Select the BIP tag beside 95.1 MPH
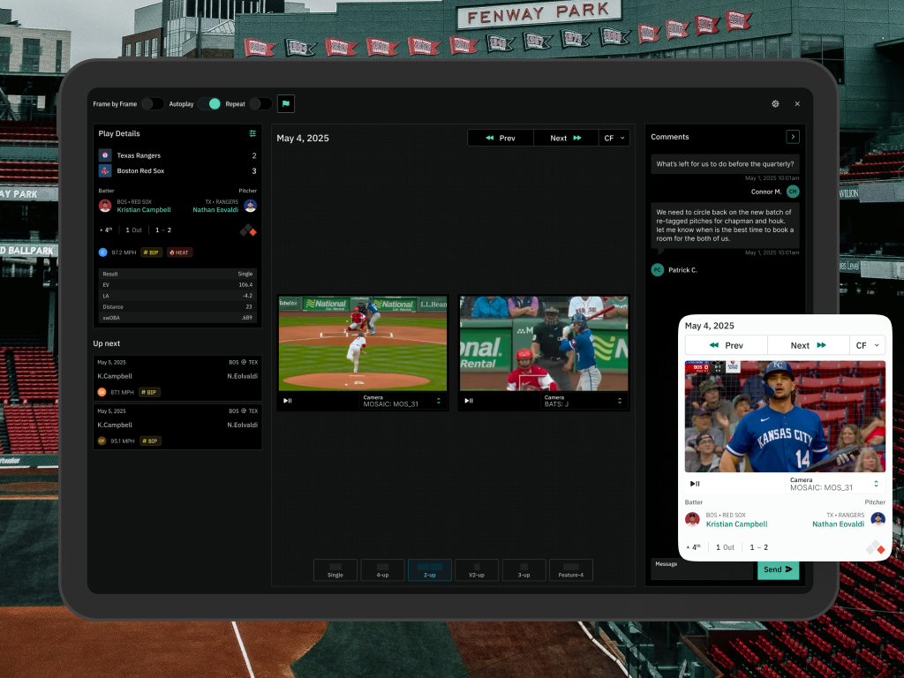Image resolution: width=904 pixels, height=678 pixels. point(150,441)
